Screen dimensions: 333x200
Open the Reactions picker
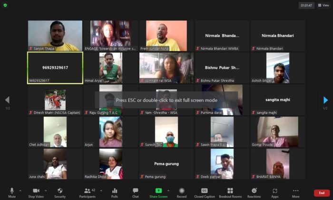pos(254,192)
